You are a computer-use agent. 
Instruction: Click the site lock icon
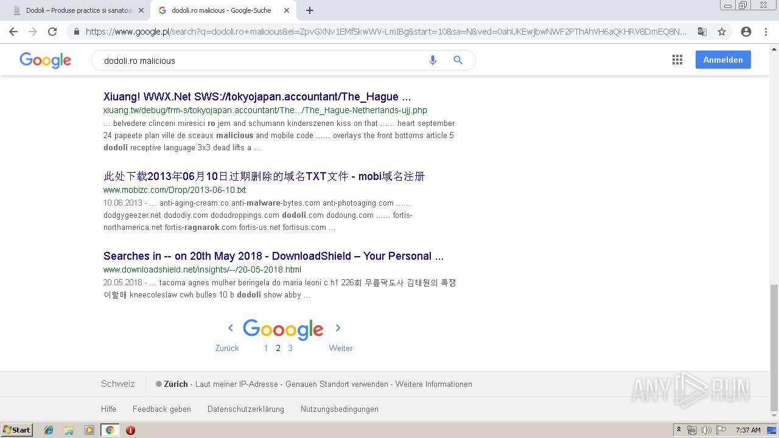tap(76, 32)
